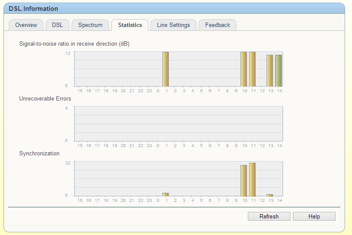Click the small hour 13 Synchronization bar
352x235 pixels.
click(x=270, y=195)
